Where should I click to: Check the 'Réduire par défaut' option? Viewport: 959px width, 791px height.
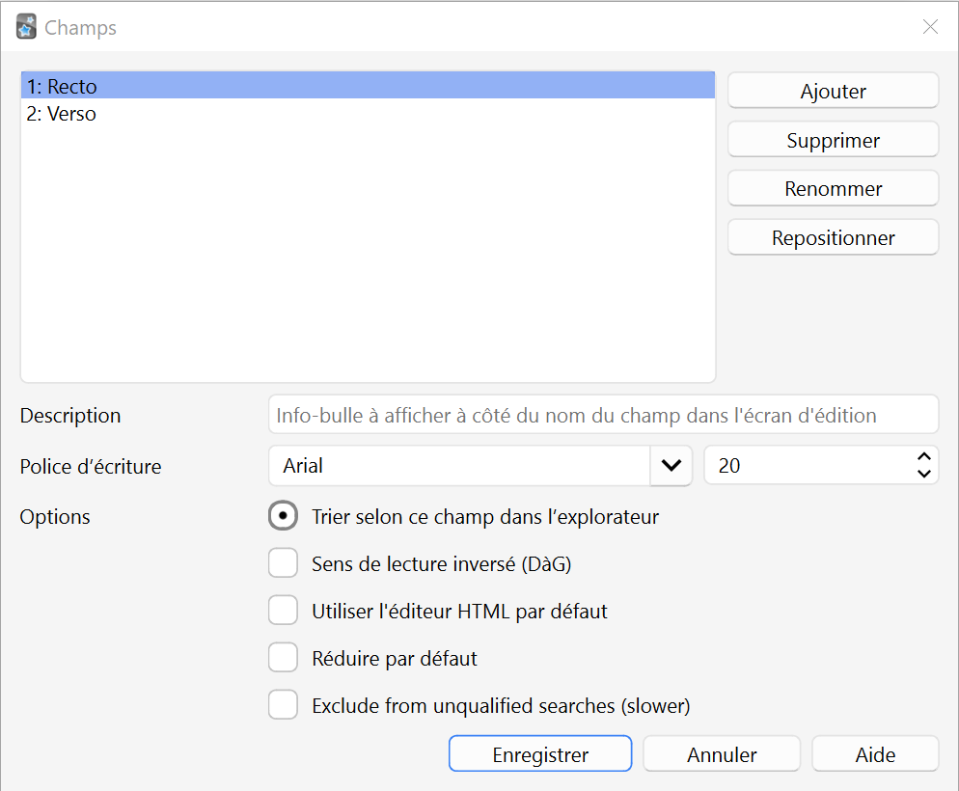(284, 658)
